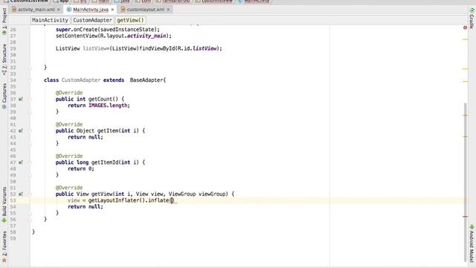Click 'class CustomAdapter extends BaseAdapter{' line
The image size is (476, 268).
(x=105, y=80)
